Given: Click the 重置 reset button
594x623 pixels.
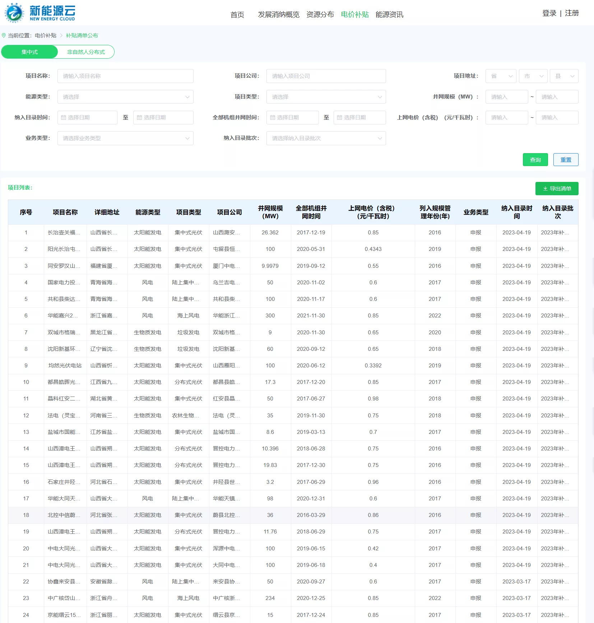Looking at the screenshot, I should click(566, 160).
